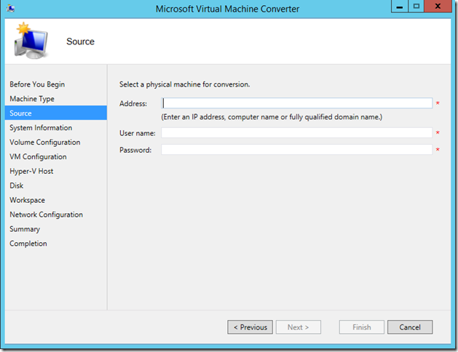The image size is (458, 352).
Task: Select the Network Configuration step
Action: pyautogui.click(x=46, y=215)
